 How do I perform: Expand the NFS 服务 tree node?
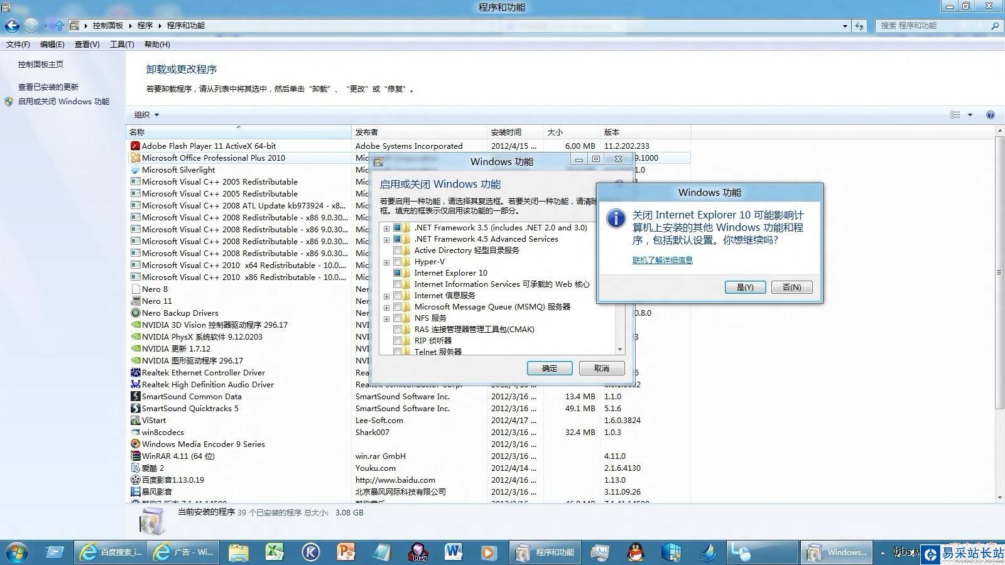point(386,319)
